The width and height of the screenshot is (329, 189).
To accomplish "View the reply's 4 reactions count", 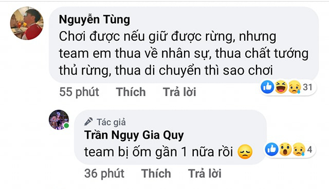I will 309,149.
